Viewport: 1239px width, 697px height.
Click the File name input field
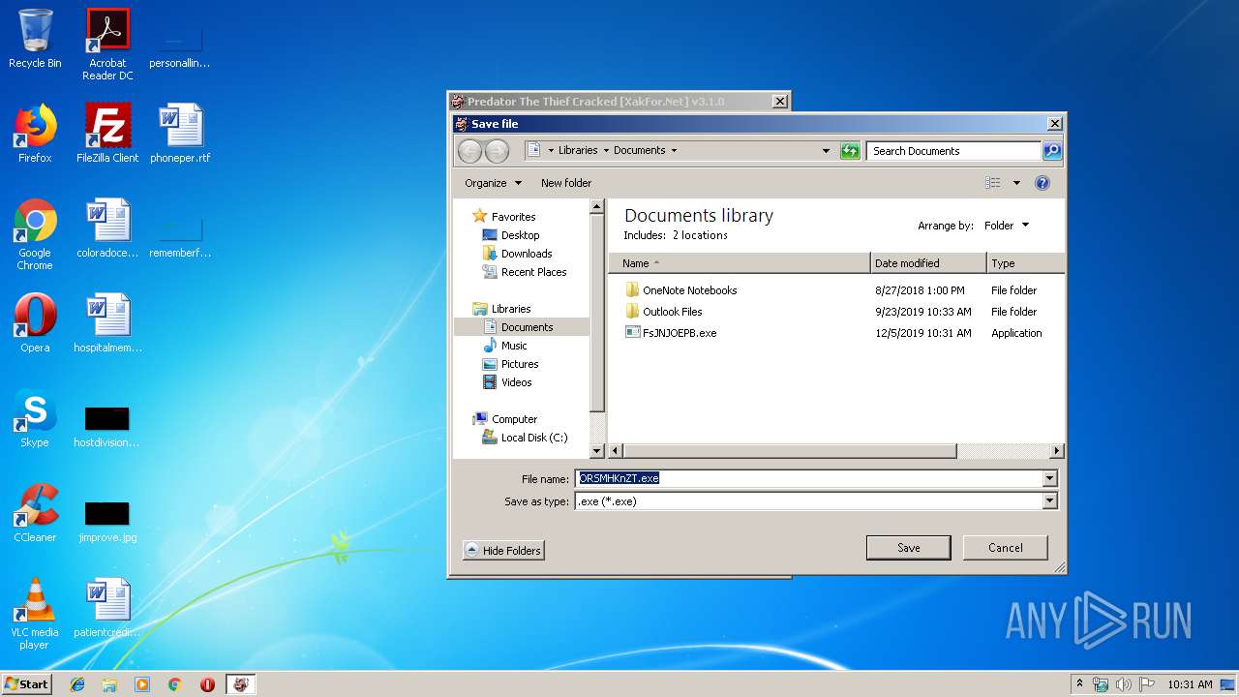tap(808, 478)
